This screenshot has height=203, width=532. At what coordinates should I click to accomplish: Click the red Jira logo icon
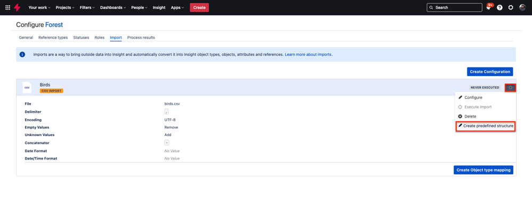click(17, 7)
